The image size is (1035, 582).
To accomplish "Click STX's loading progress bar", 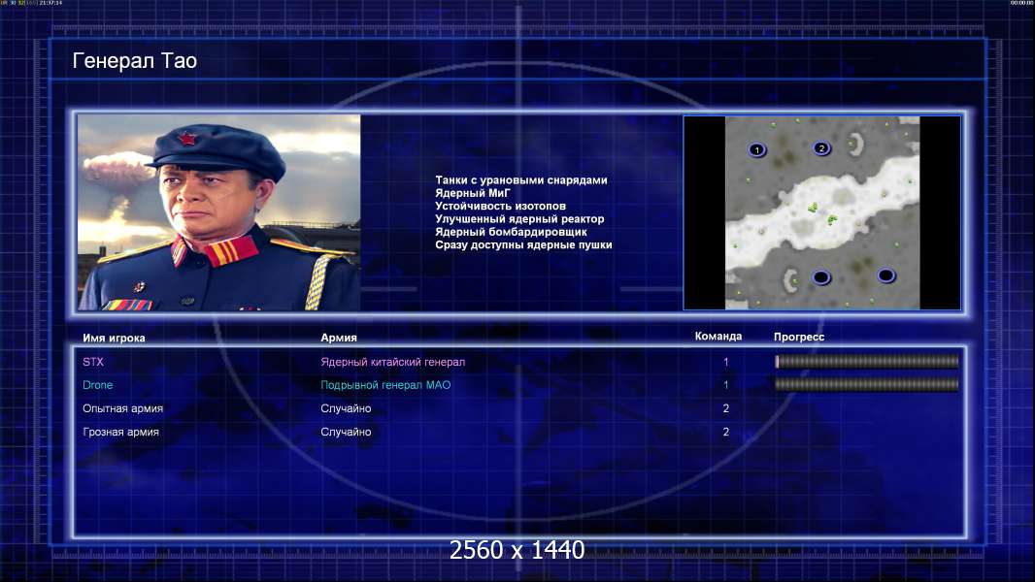I will 867,361.
